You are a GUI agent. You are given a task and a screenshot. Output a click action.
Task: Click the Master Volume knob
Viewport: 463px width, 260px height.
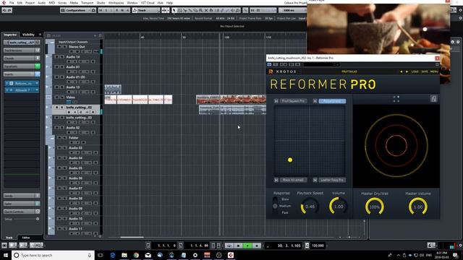418,207
